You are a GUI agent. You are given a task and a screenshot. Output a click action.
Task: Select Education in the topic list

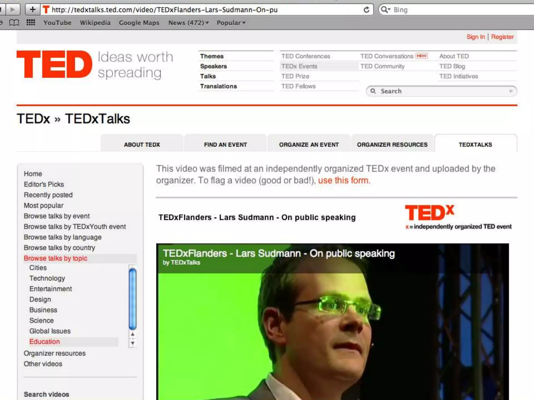tap(45, 341)
